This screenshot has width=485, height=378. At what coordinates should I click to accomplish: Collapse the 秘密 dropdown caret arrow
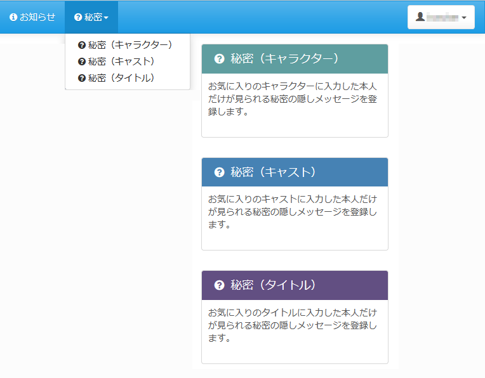click(x=106, y=18)
